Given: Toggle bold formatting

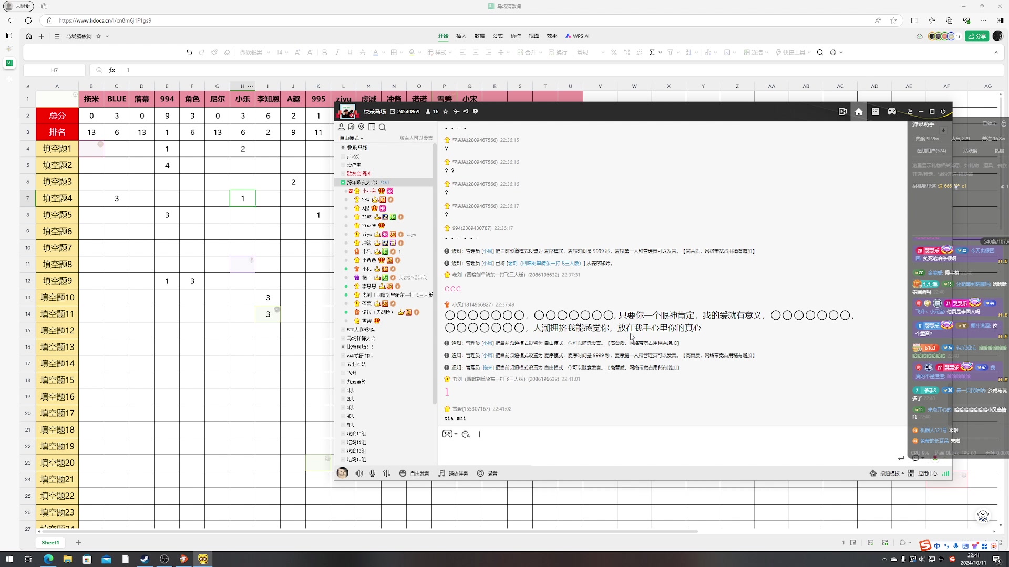Looking at the screenshot, I should point(324,52).
